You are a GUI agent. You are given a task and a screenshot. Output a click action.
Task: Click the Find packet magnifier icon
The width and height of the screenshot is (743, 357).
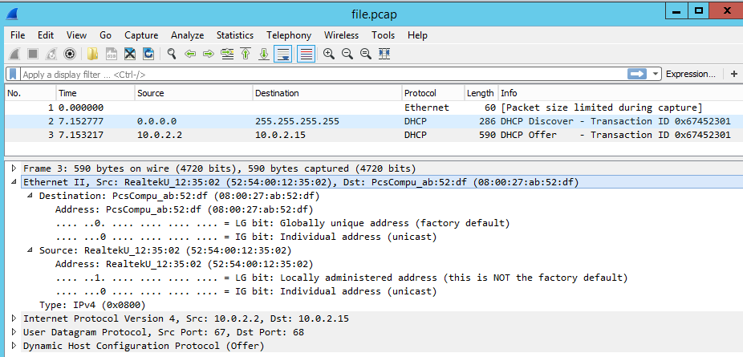click(172, 54)
